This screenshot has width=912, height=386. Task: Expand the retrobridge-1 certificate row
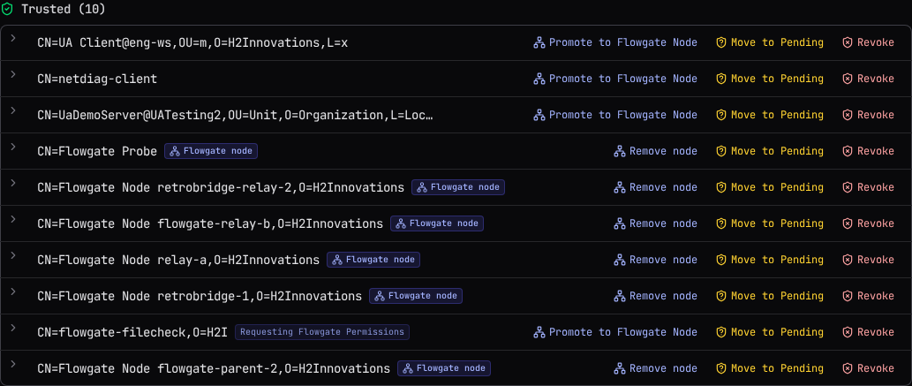(x=13, y=291)
